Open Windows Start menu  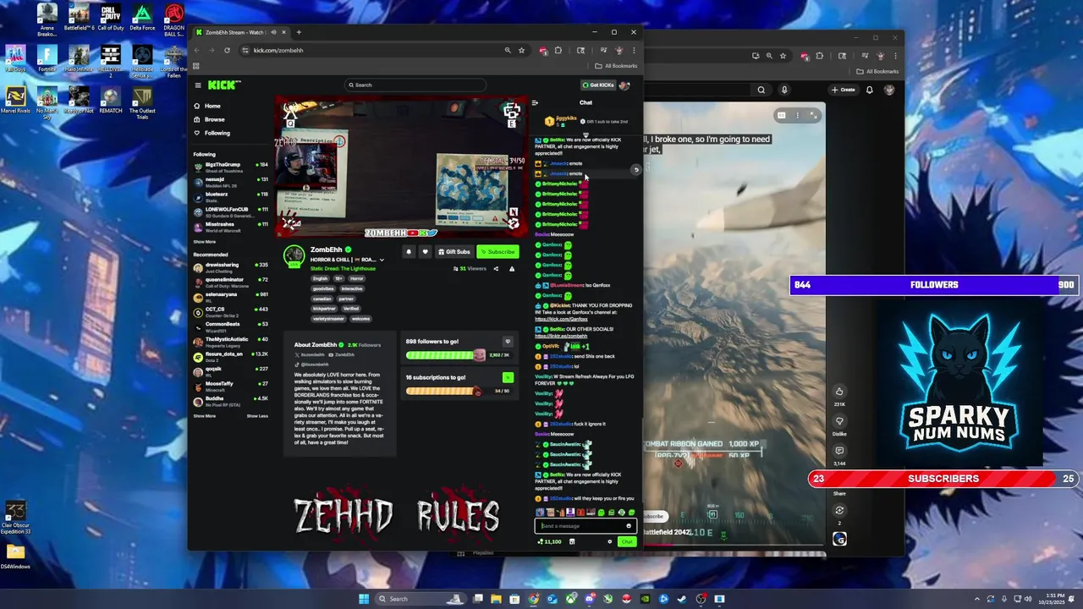364,599
